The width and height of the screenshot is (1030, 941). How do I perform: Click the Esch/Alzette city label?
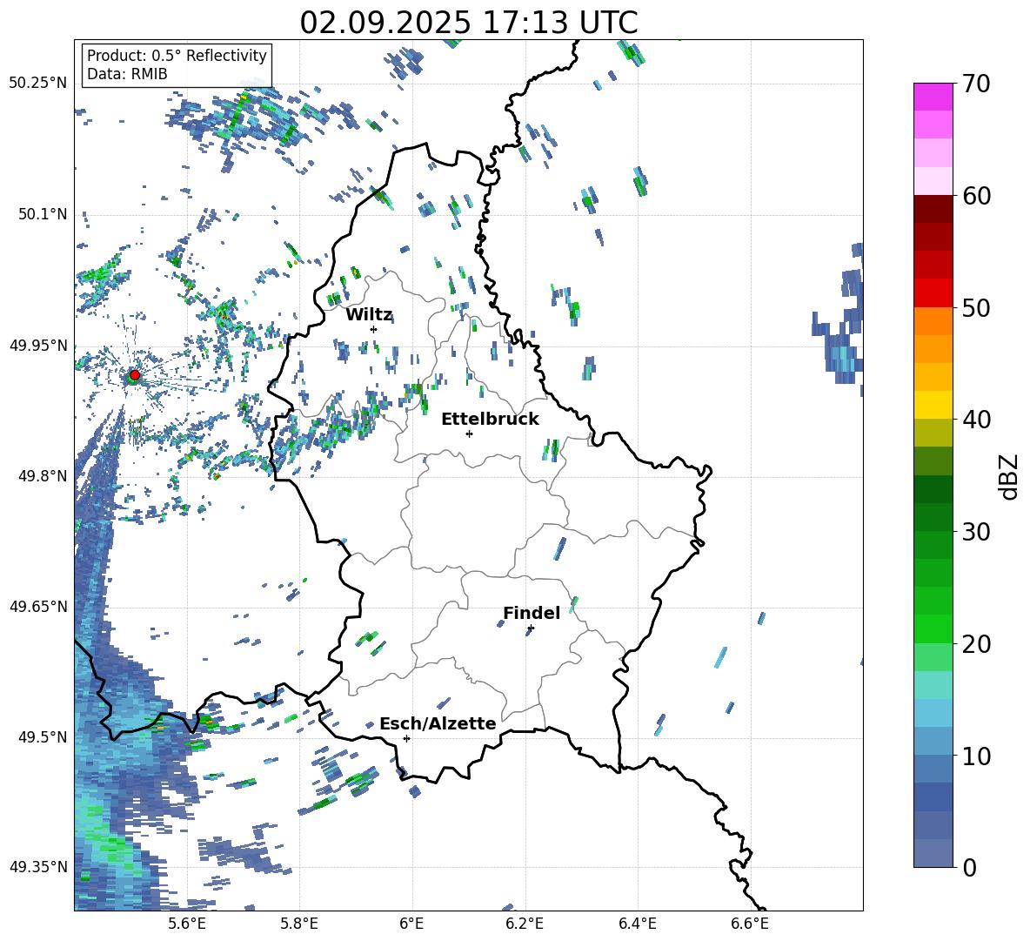pos(438,723)
